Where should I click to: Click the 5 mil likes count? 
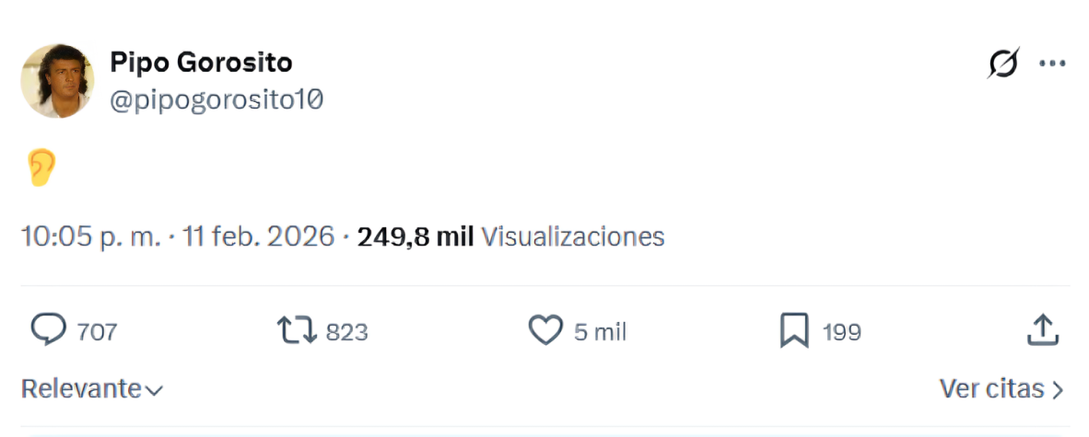[x=600, y=331]
